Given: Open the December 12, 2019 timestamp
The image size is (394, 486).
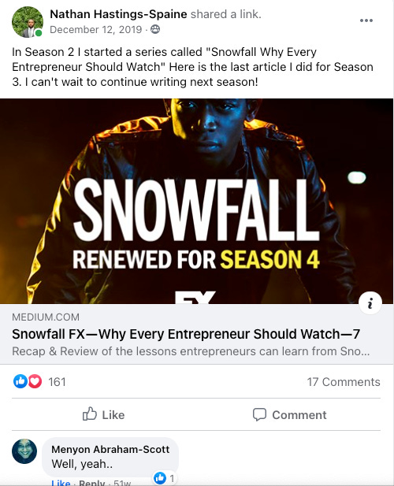Looking at the screenshot, I should [96, 29].
